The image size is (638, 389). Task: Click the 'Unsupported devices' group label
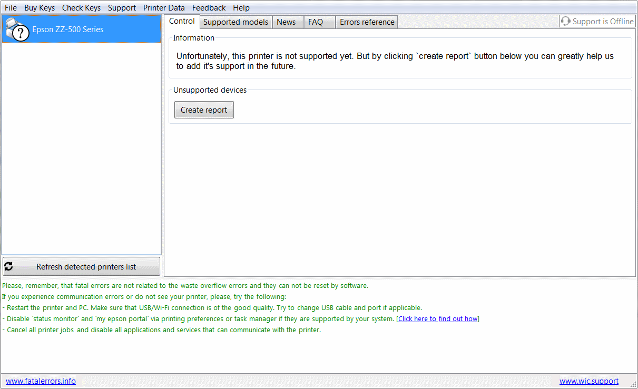tap(210, 90)
